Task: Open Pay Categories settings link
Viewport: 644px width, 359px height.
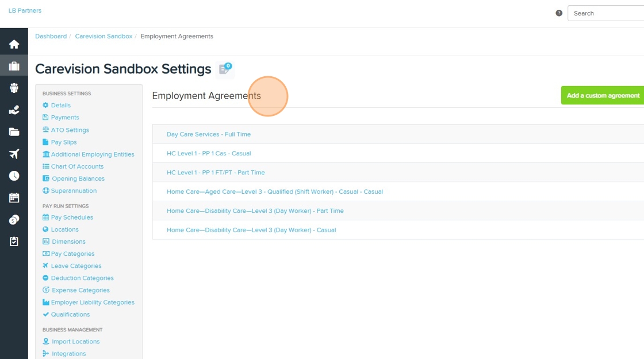Action: point(72,253)
